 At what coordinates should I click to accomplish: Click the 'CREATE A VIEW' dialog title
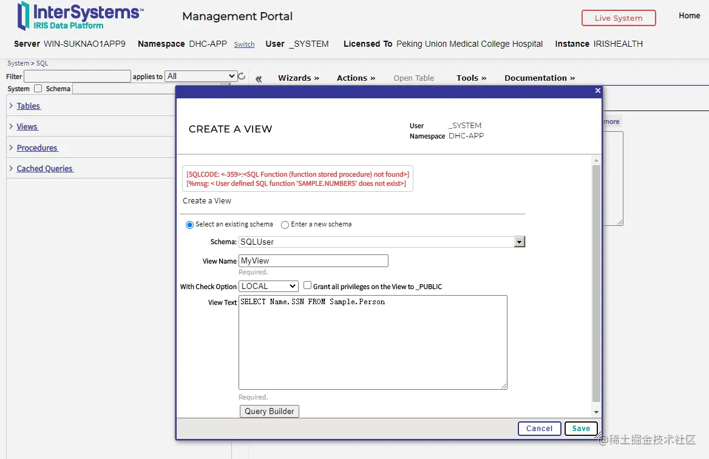pyautogui.click(x=230, y=129)
